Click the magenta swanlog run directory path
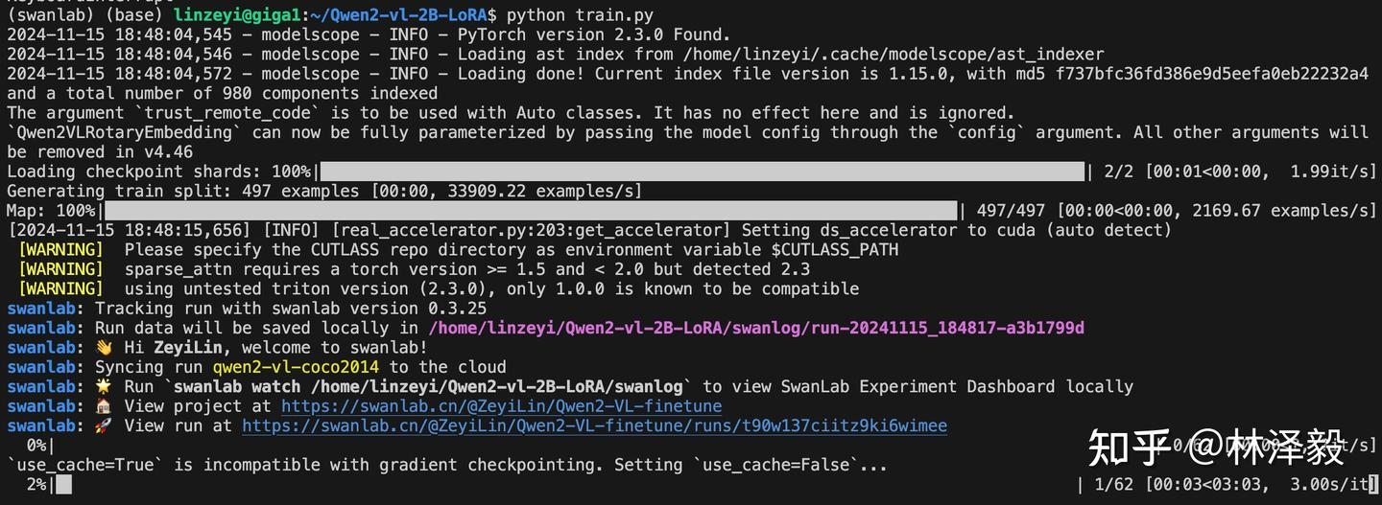The width and height of the screenshot is (1382, 505). click(756, 329)
